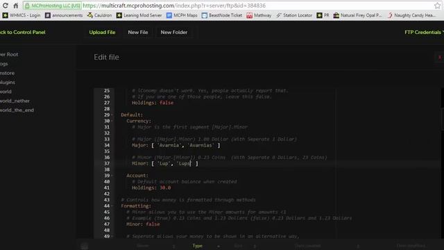This screenshot has width=444, height=250.
Task: Collapse the Account fold arrow at line 39
Action: click(112, 176)
